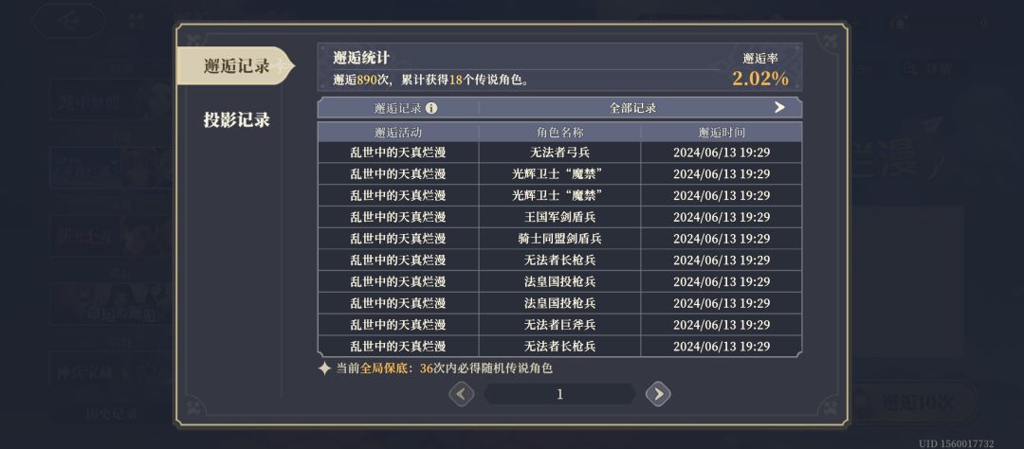Go to next page with right arrow
The width and height of the screenshot is (1024, 449).
(658, 393)
